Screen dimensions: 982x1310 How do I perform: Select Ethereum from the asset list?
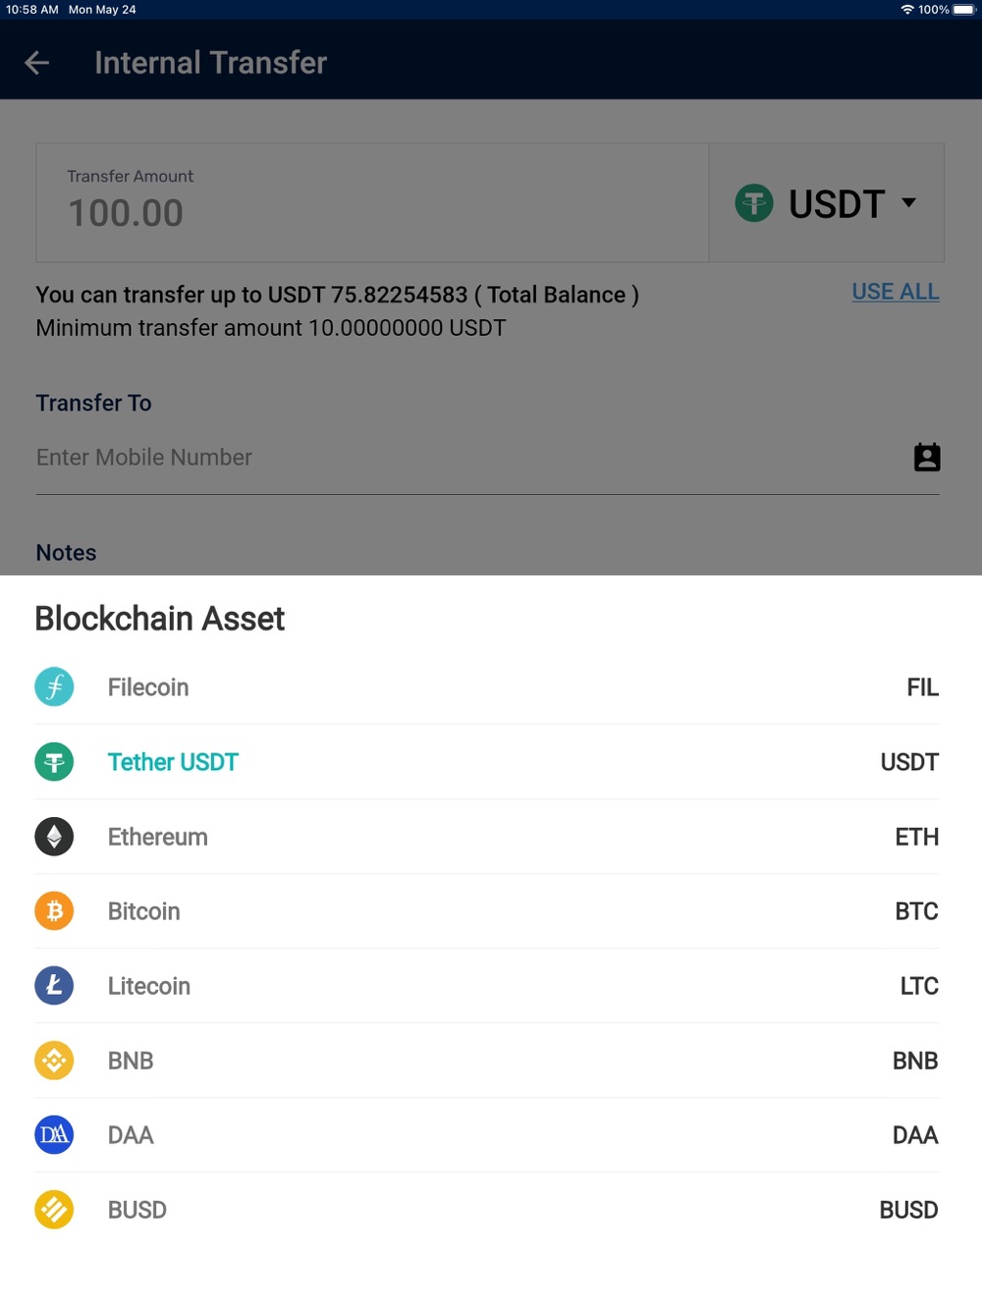coord(487,837)
